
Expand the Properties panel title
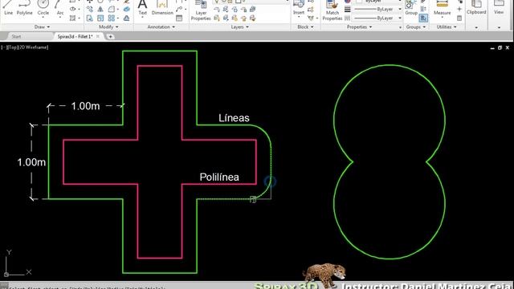tap(359, 26)
